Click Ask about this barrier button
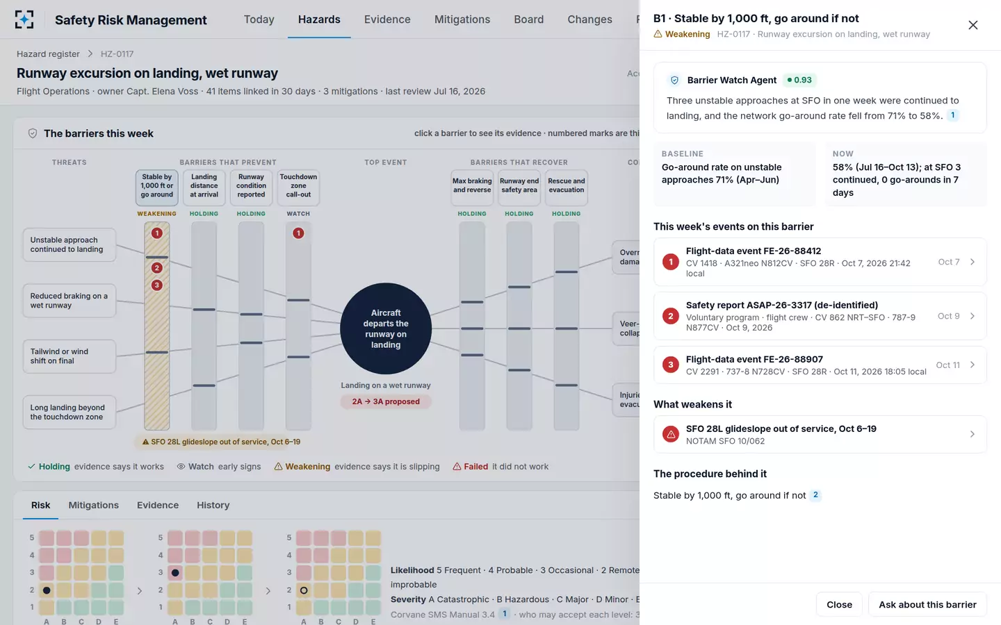Screen dimensions: 1001x625 927,604
